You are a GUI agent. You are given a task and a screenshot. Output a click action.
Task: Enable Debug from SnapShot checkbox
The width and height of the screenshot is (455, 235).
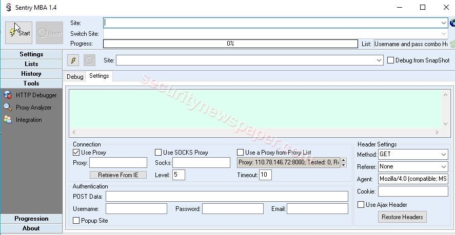(390, 60)
